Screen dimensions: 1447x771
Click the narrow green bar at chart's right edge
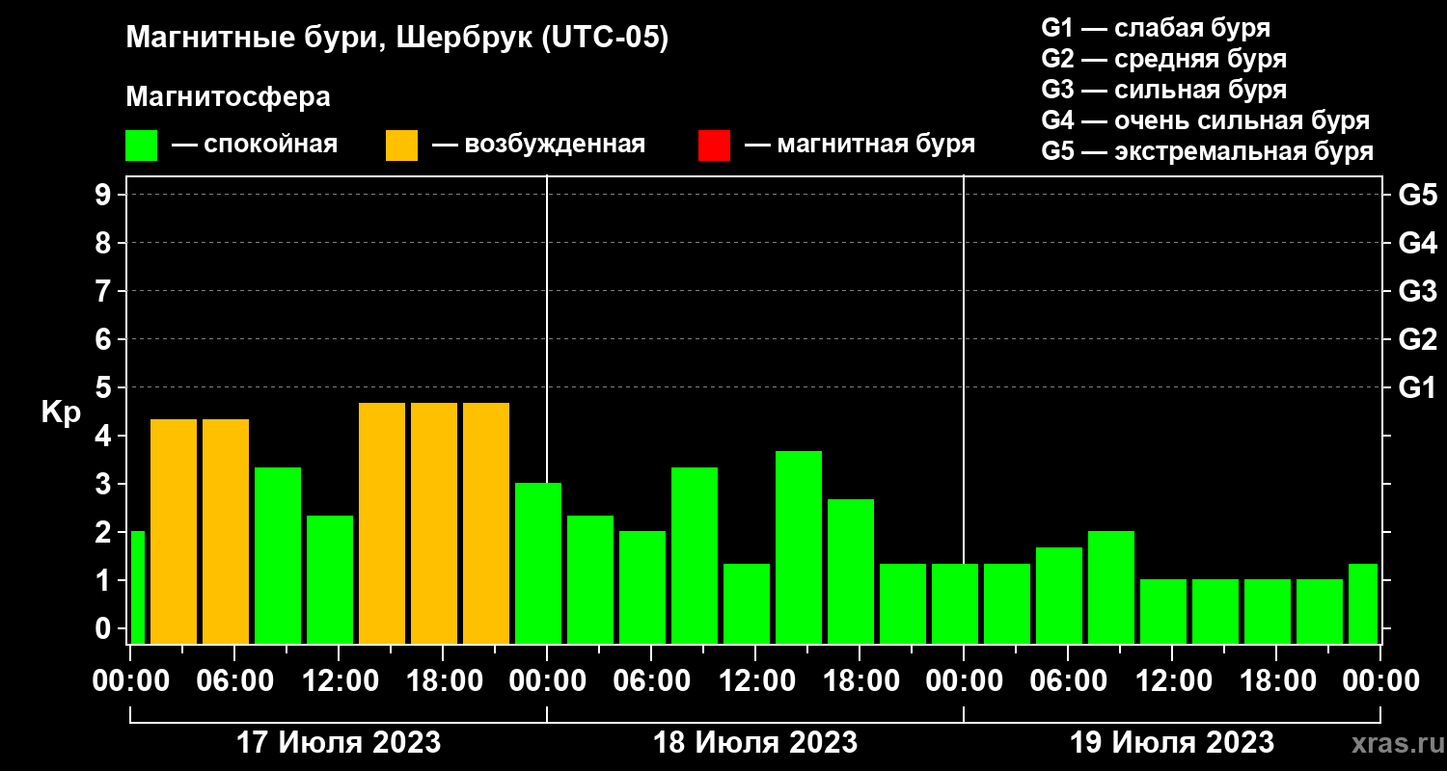tap(1363, 603)
